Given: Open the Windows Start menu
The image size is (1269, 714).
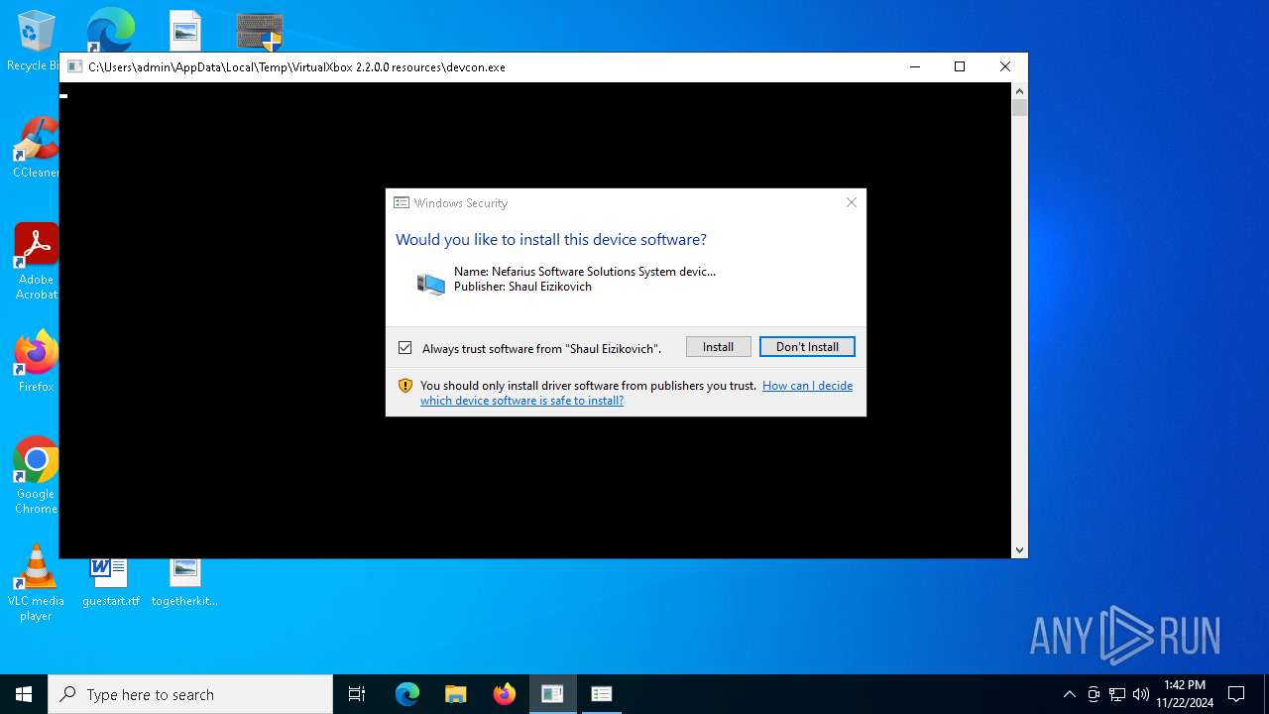Looking at the screenshot, I should click(24, 694).
